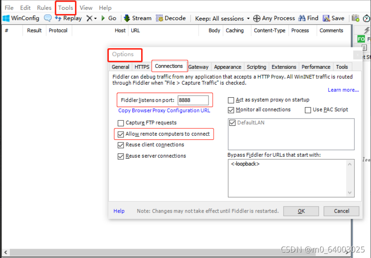This screenshot has width=371, height=258.
Task: Click the timer stopwatch icon
Action: (366, 18)
